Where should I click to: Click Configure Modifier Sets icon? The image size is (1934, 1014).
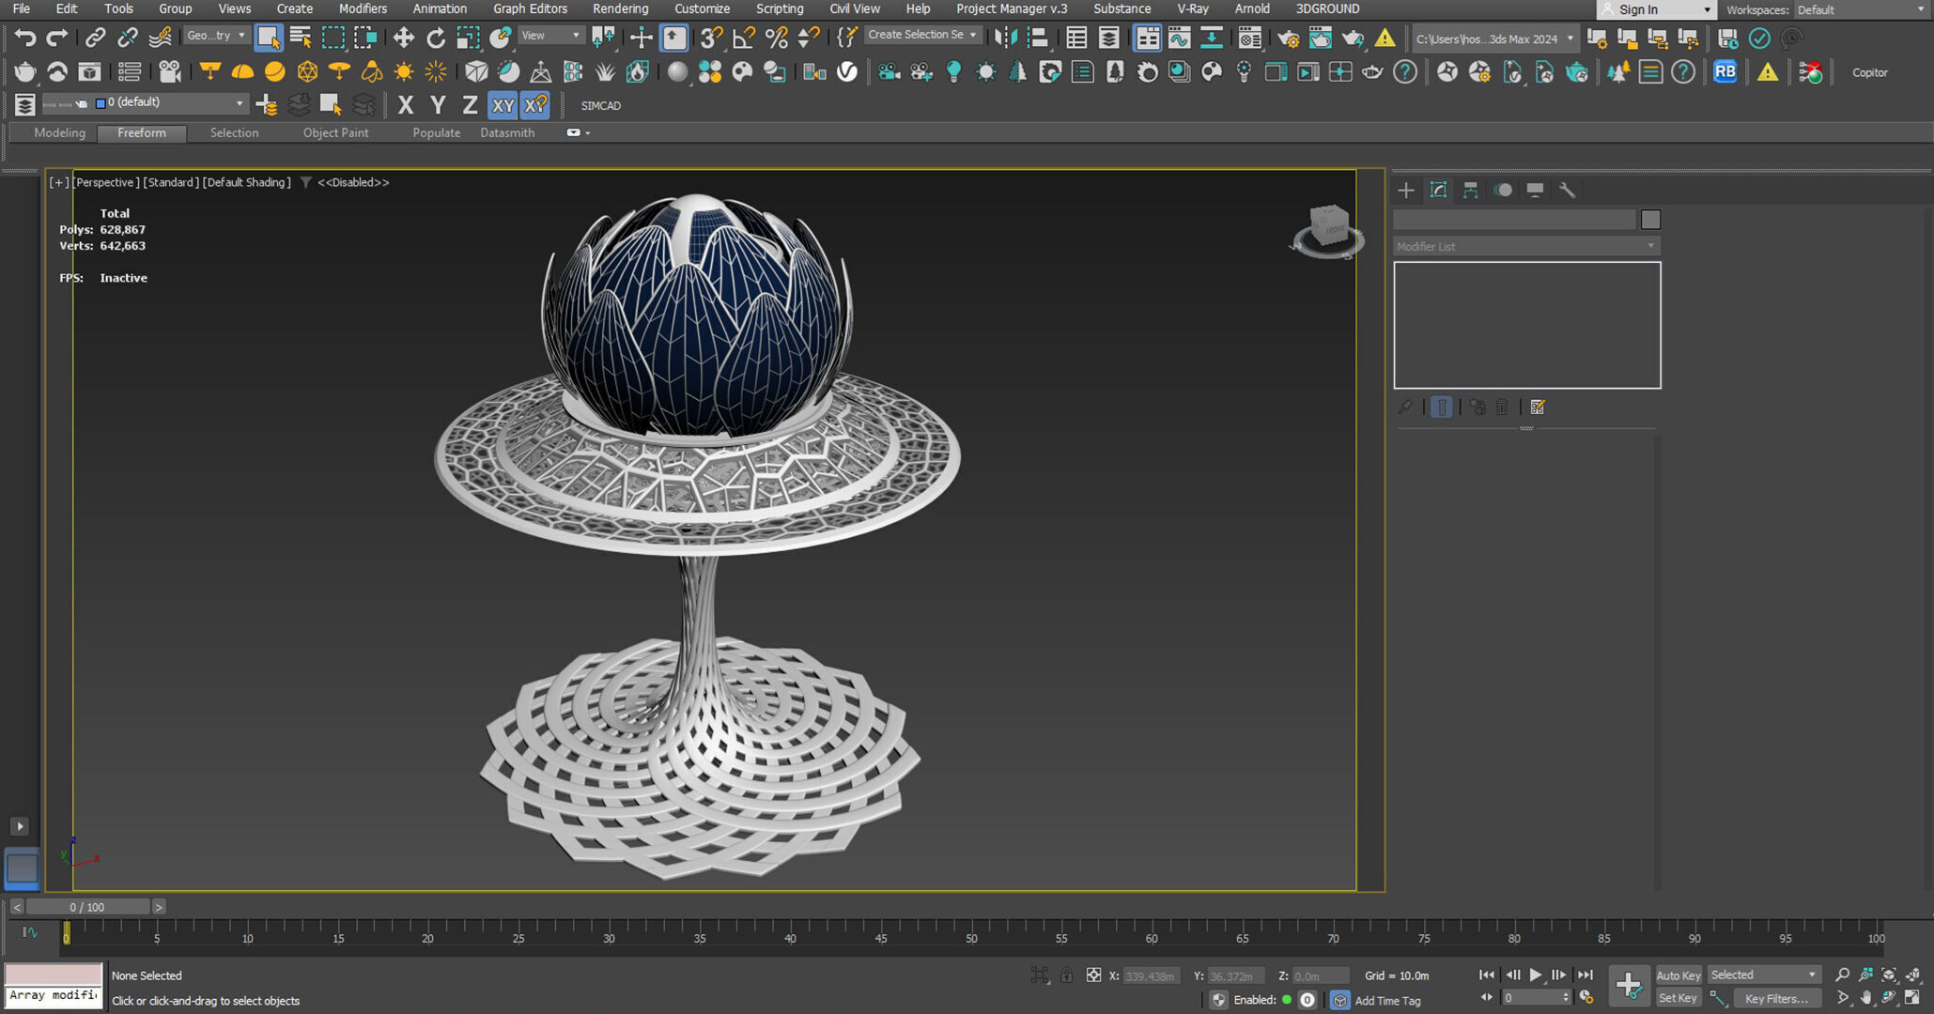[1538, 407]
